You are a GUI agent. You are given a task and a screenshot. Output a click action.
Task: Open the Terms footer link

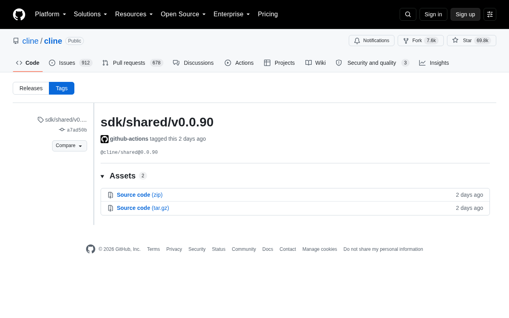(153, 249)
